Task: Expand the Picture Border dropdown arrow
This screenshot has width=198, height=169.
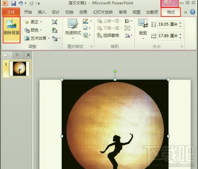Action: [x=91, y=21]
